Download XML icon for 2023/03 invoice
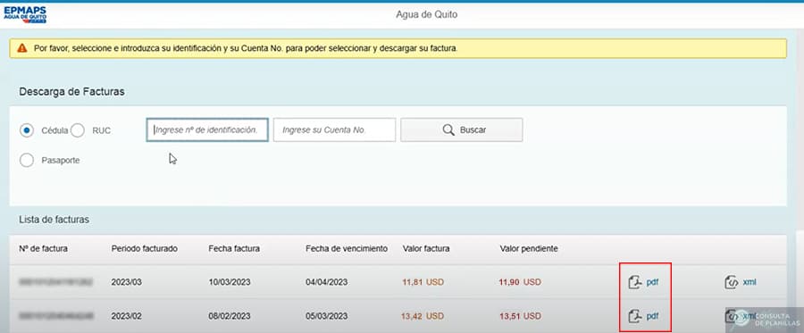The image size is (804, 333). tap(731, 282)
